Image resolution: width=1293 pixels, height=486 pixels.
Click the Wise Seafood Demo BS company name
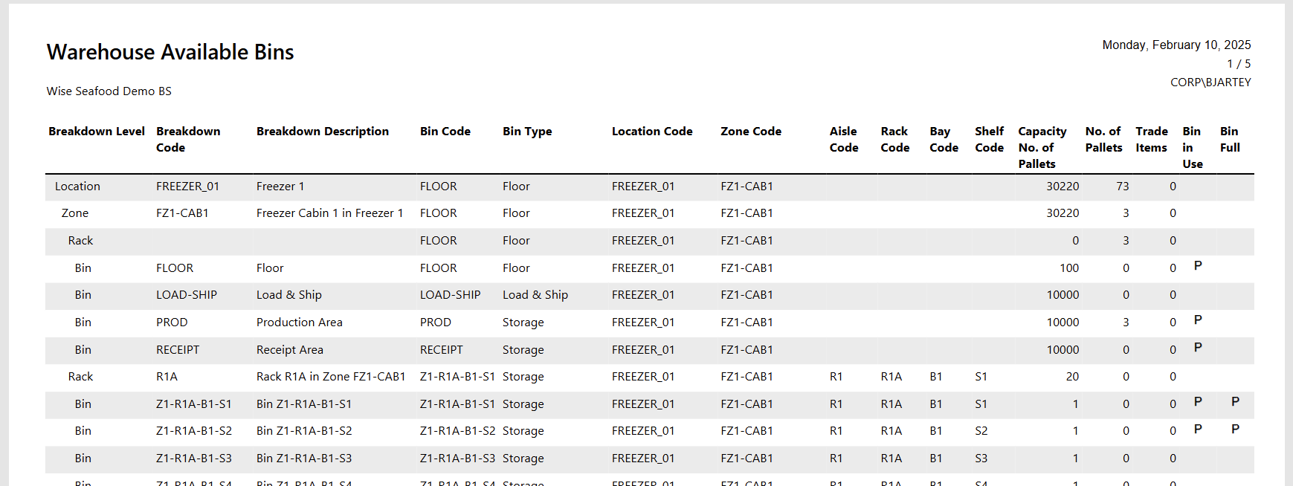click(x=109, y=91)
